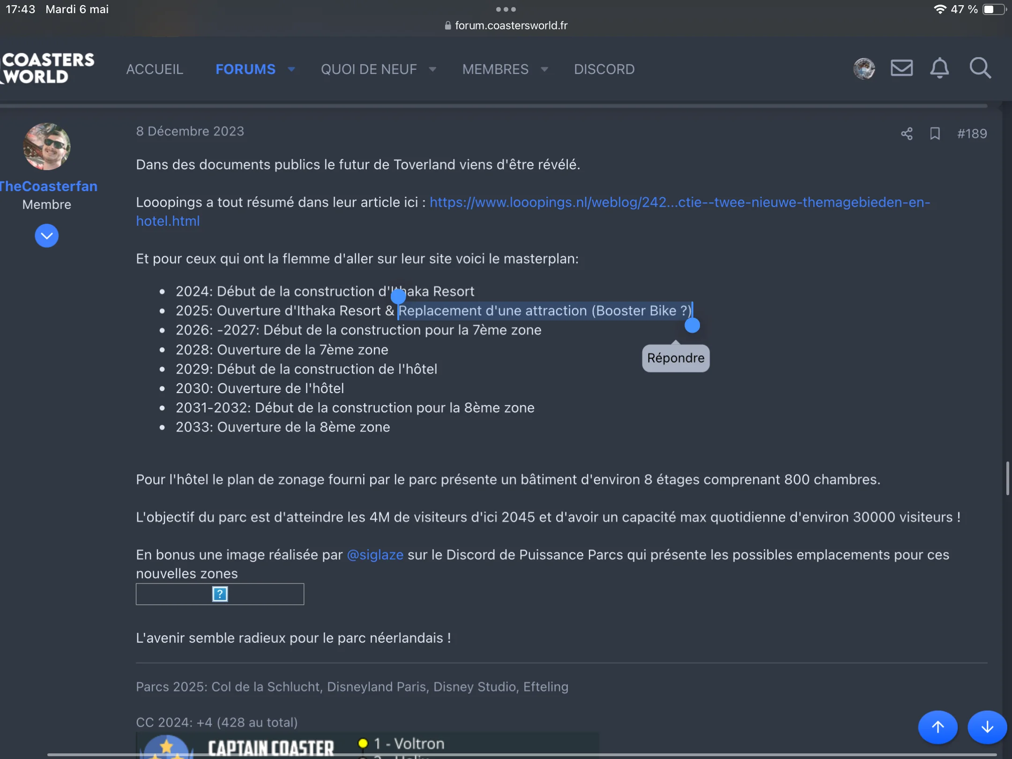Tap the text 'L'avenir semble radieux pour le parc néerlandais !'
The width and height of the screenshot is (1012, 759).
[x=293, y=638]
